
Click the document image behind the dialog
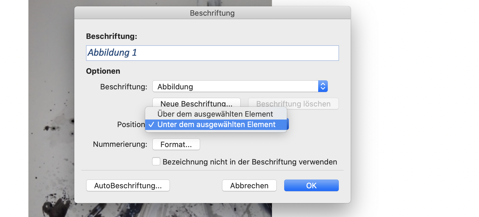[49, 116]
